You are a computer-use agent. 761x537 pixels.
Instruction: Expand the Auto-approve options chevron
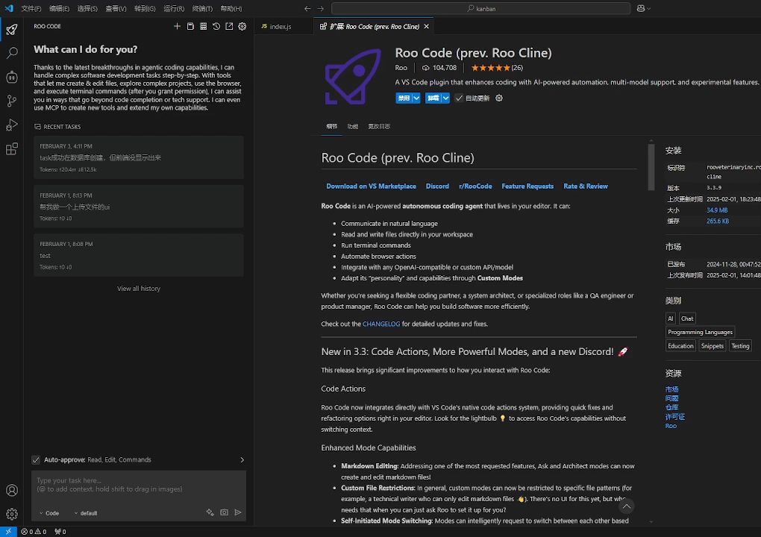pos(242,459)
